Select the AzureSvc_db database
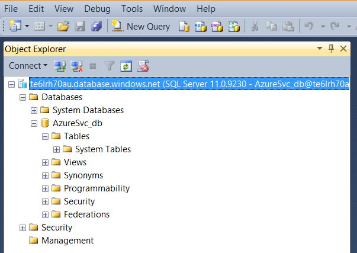Screen dimensions: 357x253 [x=78, y=123]
